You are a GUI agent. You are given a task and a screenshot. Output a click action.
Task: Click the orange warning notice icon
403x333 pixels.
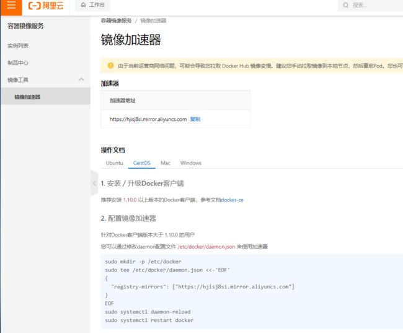point(110,66)
